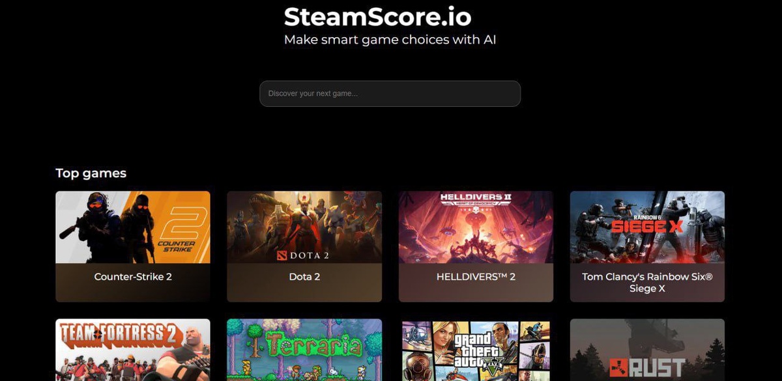
Task: Select the HELLDIVERS™ 2 title text
Action: coord(476,277)
